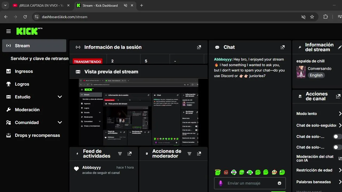Toggle Chat de solo switch above Moderación IA
Viewport: 342px width, 192px height.
(337, 147)
